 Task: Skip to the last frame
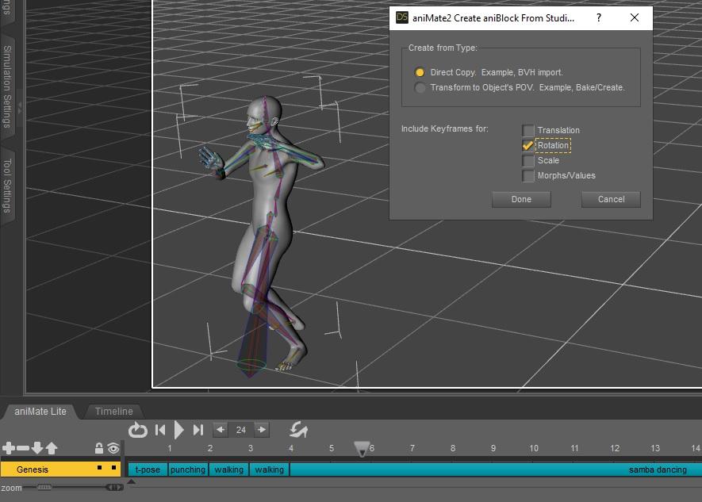(198, 430)
